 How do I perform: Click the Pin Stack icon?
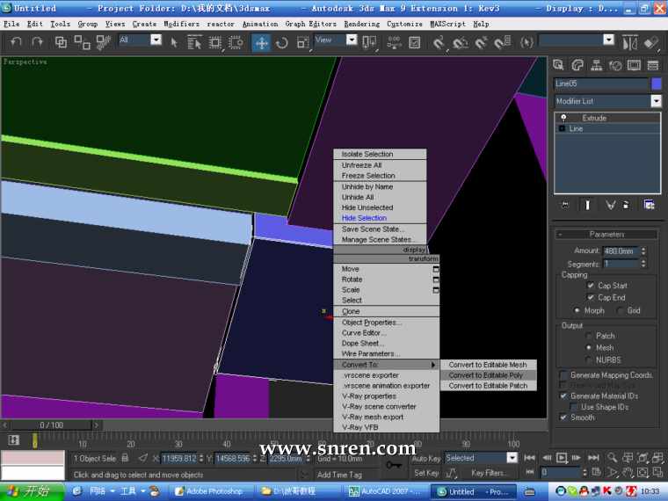click(x=565, y=204)
